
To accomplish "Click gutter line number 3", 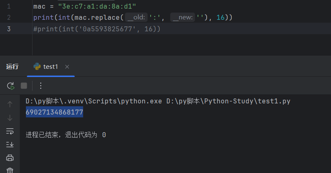I will tap(9, 29).
